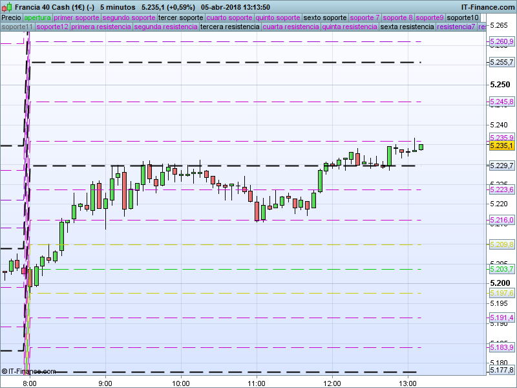Click the 5.255,7 price level tag
Viewport: 517px width, 388px height.
point(501,62)
